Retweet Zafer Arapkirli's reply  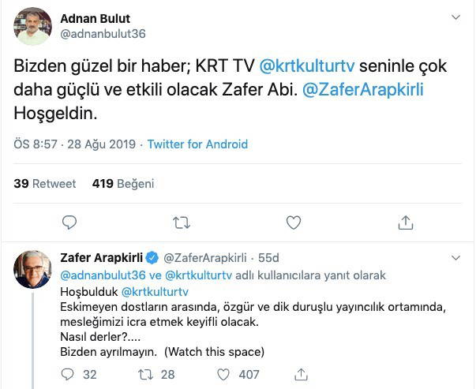[x=145, y=374]
